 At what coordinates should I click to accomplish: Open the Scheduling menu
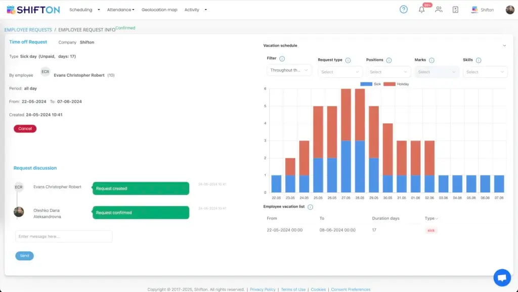coord(84,10)
